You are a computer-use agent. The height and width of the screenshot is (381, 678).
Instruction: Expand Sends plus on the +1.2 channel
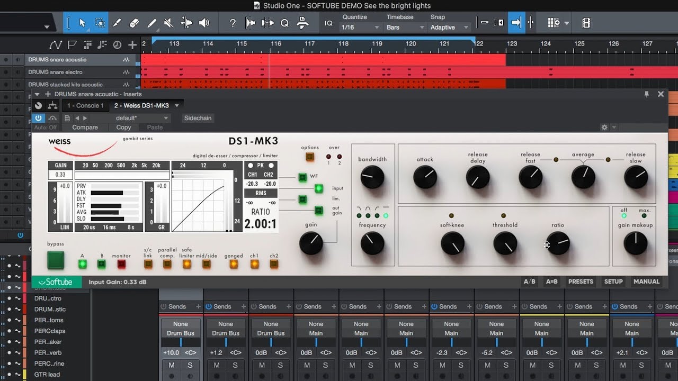(x=244, y=306)
